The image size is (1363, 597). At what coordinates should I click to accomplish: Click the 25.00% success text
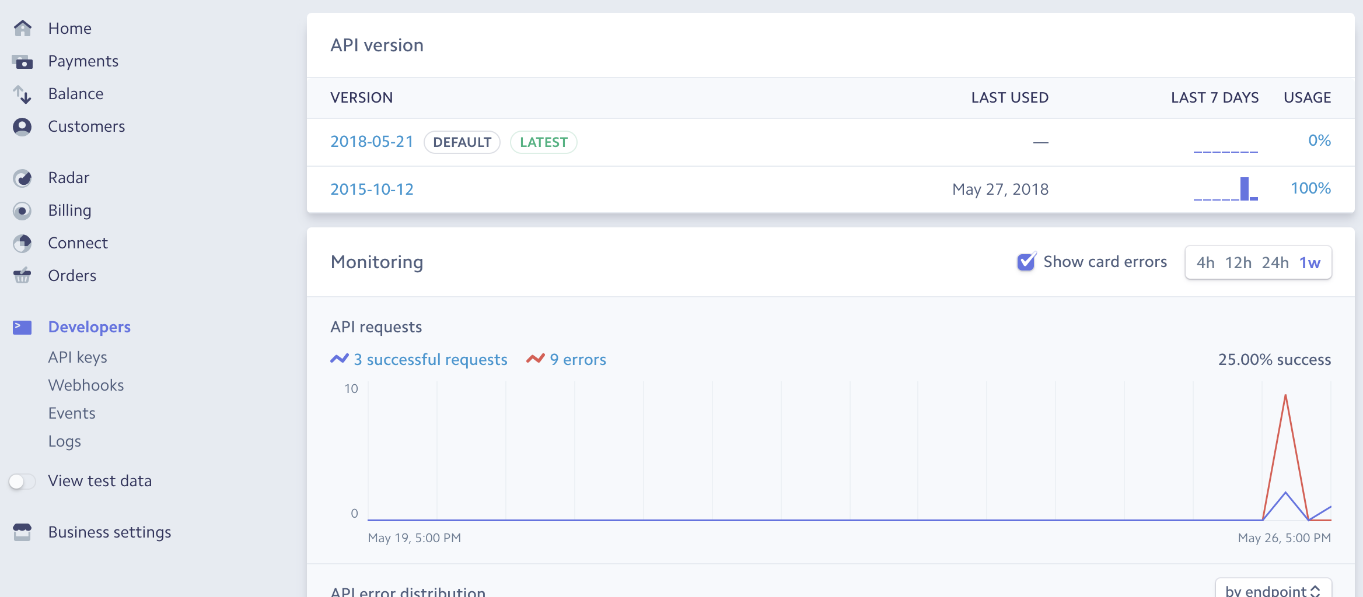[1274, 359]
